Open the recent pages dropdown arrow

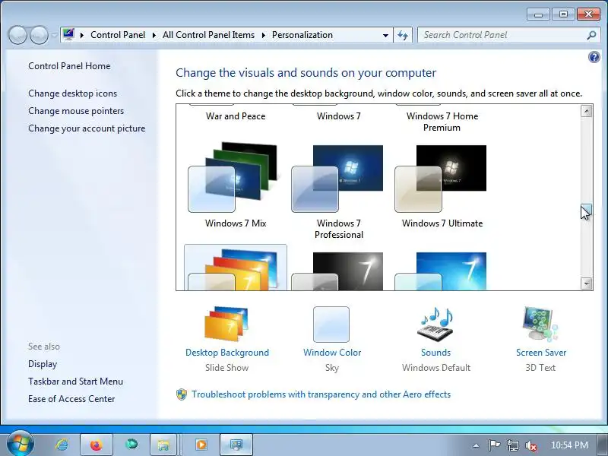point(54,35)
